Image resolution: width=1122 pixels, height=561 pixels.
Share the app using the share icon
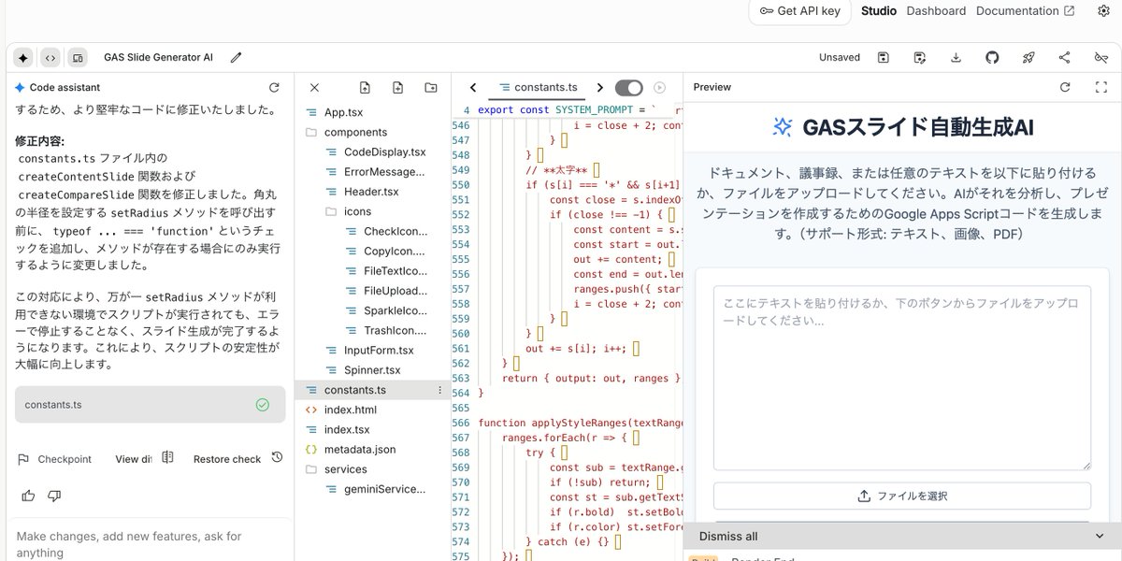(1064, 57)
